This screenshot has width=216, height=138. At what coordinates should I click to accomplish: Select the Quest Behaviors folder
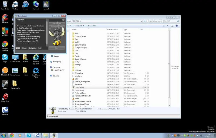click(x=110, y=59)
